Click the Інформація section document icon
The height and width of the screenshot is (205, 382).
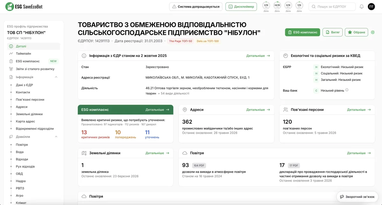(x=11, y=77)
